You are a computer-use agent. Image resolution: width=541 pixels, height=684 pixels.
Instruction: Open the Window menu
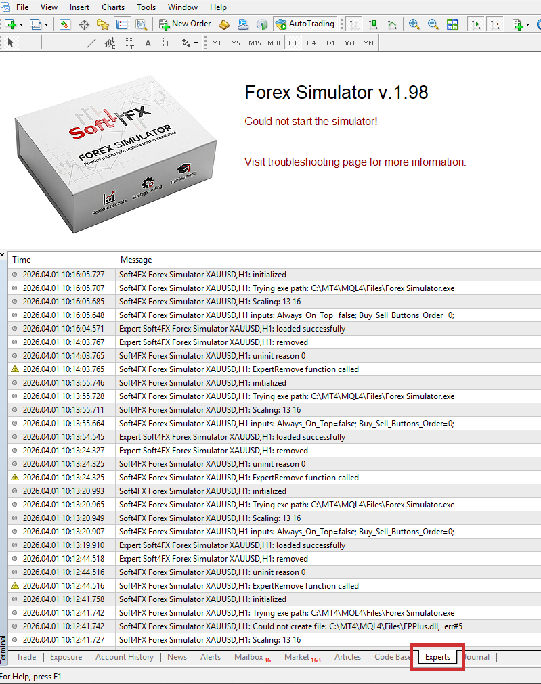point(183,7)
